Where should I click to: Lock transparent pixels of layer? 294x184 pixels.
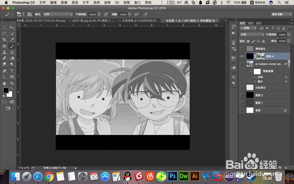point(248,41)
